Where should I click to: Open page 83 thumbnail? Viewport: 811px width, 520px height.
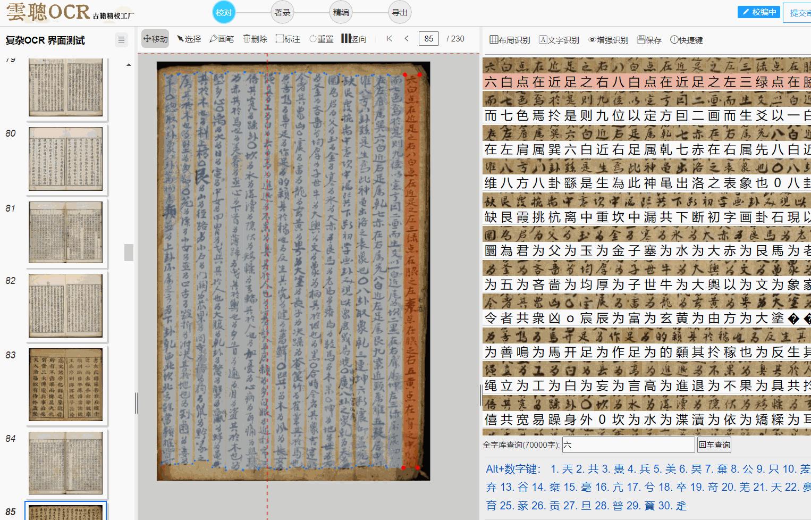[65, 385]
